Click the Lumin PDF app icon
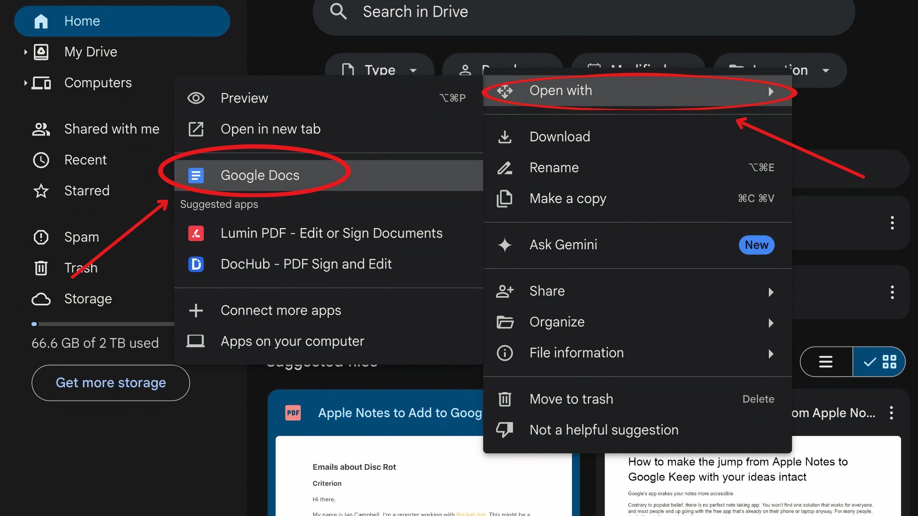This screenshot has width=918, height=516. [196, 233]
